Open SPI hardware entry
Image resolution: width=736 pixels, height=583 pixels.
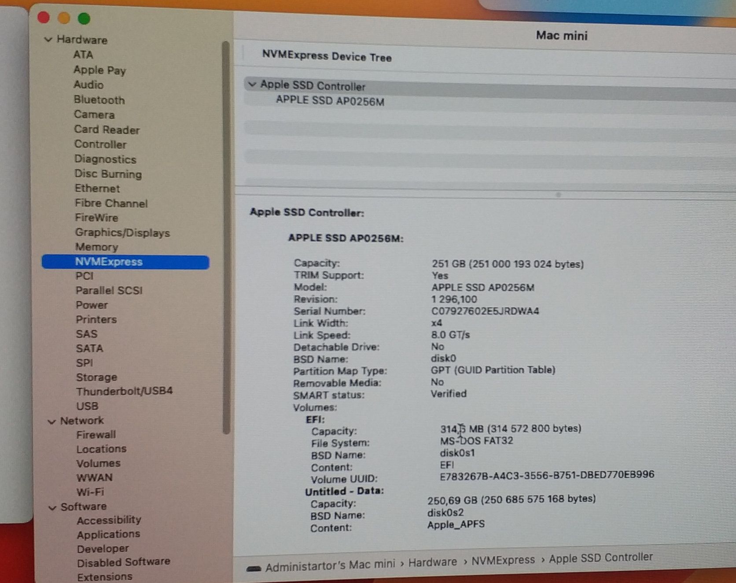click(85, 363)
